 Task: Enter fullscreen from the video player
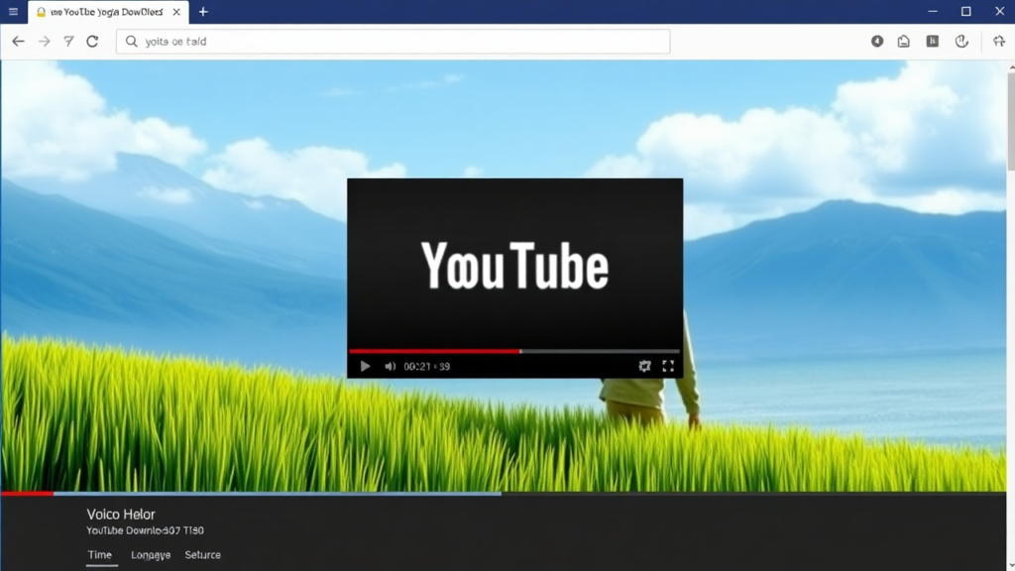(x=668, y=367)
